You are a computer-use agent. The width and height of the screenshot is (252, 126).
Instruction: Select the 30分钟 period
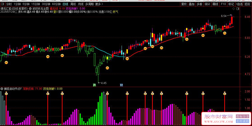point(46,4)
